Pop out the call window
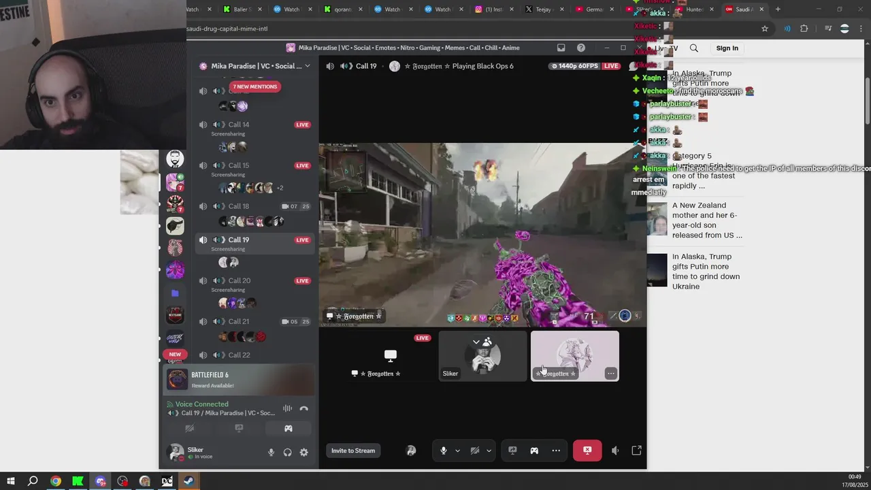This screenshot has width=871, height=490. pyautogui.click(x=637, y=451)
